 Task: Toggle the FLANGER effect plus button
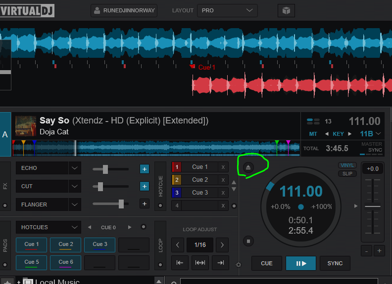(x=144, y=204)
